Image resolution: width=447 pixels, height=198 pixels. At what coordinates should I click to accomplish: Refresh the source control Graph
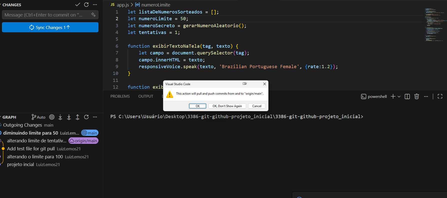86,117
